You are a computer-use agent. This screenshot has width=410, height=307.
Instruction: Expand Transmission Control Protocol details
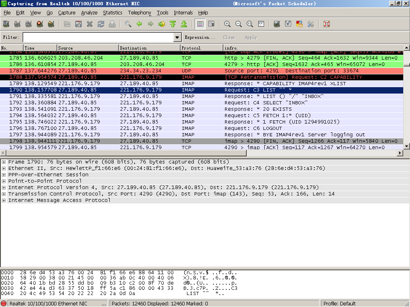click(4, 194)
